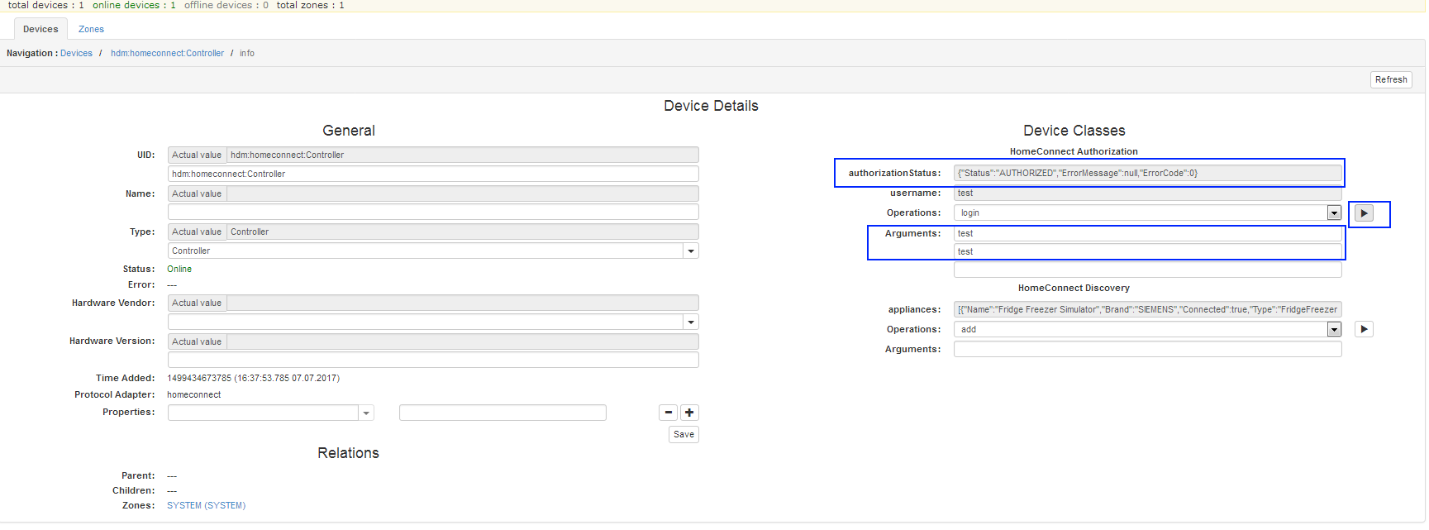This screenshot has height=530, width=1429.
Task: Open the login Operations dropdown
Action: click(1334, 213)
